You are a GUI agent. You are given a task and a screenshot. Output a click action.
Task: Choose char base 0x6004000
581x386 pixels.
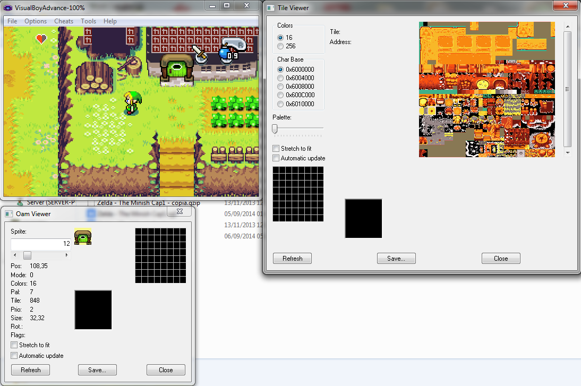[x=280, y=78]
